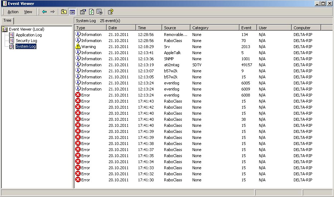
Task: Click the Information icon of Removable... event
Action: coord(78,34)
